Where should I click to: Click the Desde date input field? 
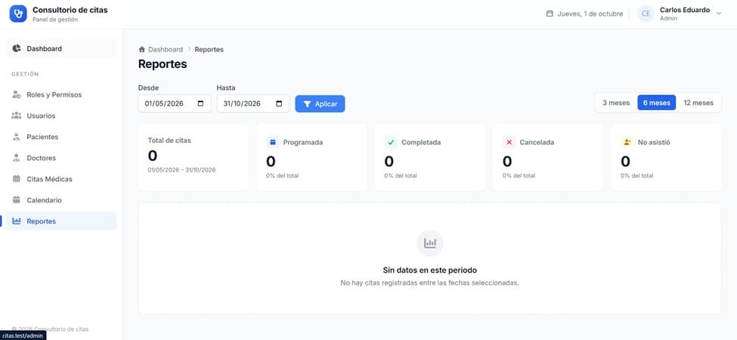(175, 104)
